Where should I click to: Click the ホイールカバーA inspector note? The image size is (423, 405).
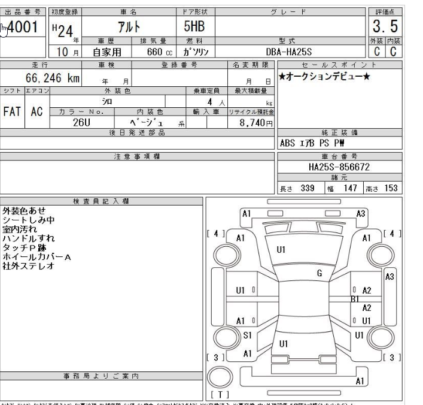(38, 256)
